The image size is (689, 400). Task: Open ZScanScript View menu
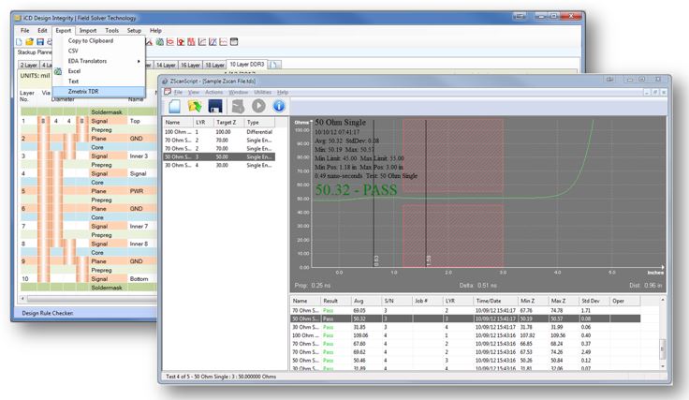(194, 93)
